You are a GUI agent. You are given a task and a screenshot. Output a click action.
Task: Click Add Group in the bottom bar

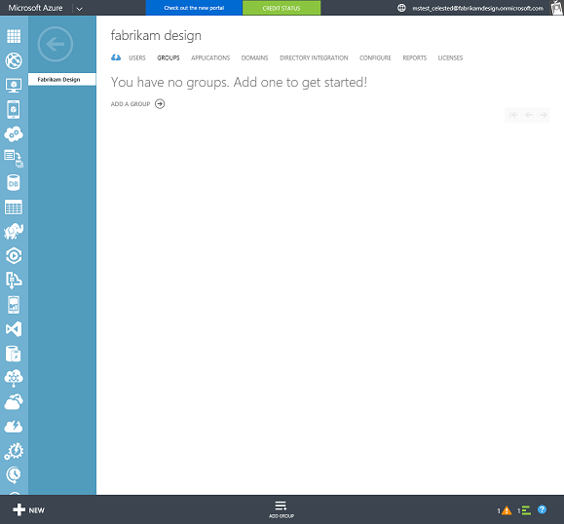pos(282,509)
